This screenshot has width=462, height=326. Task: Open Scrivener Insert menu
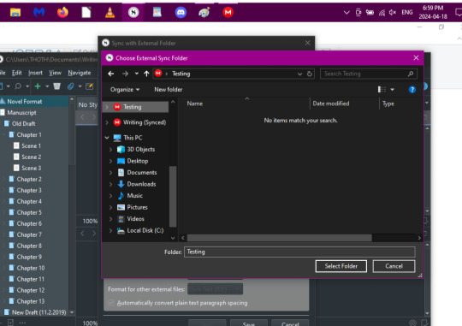[35, 73]
